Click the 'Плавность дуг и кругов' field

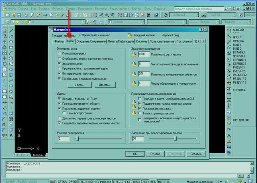point(143,54)
